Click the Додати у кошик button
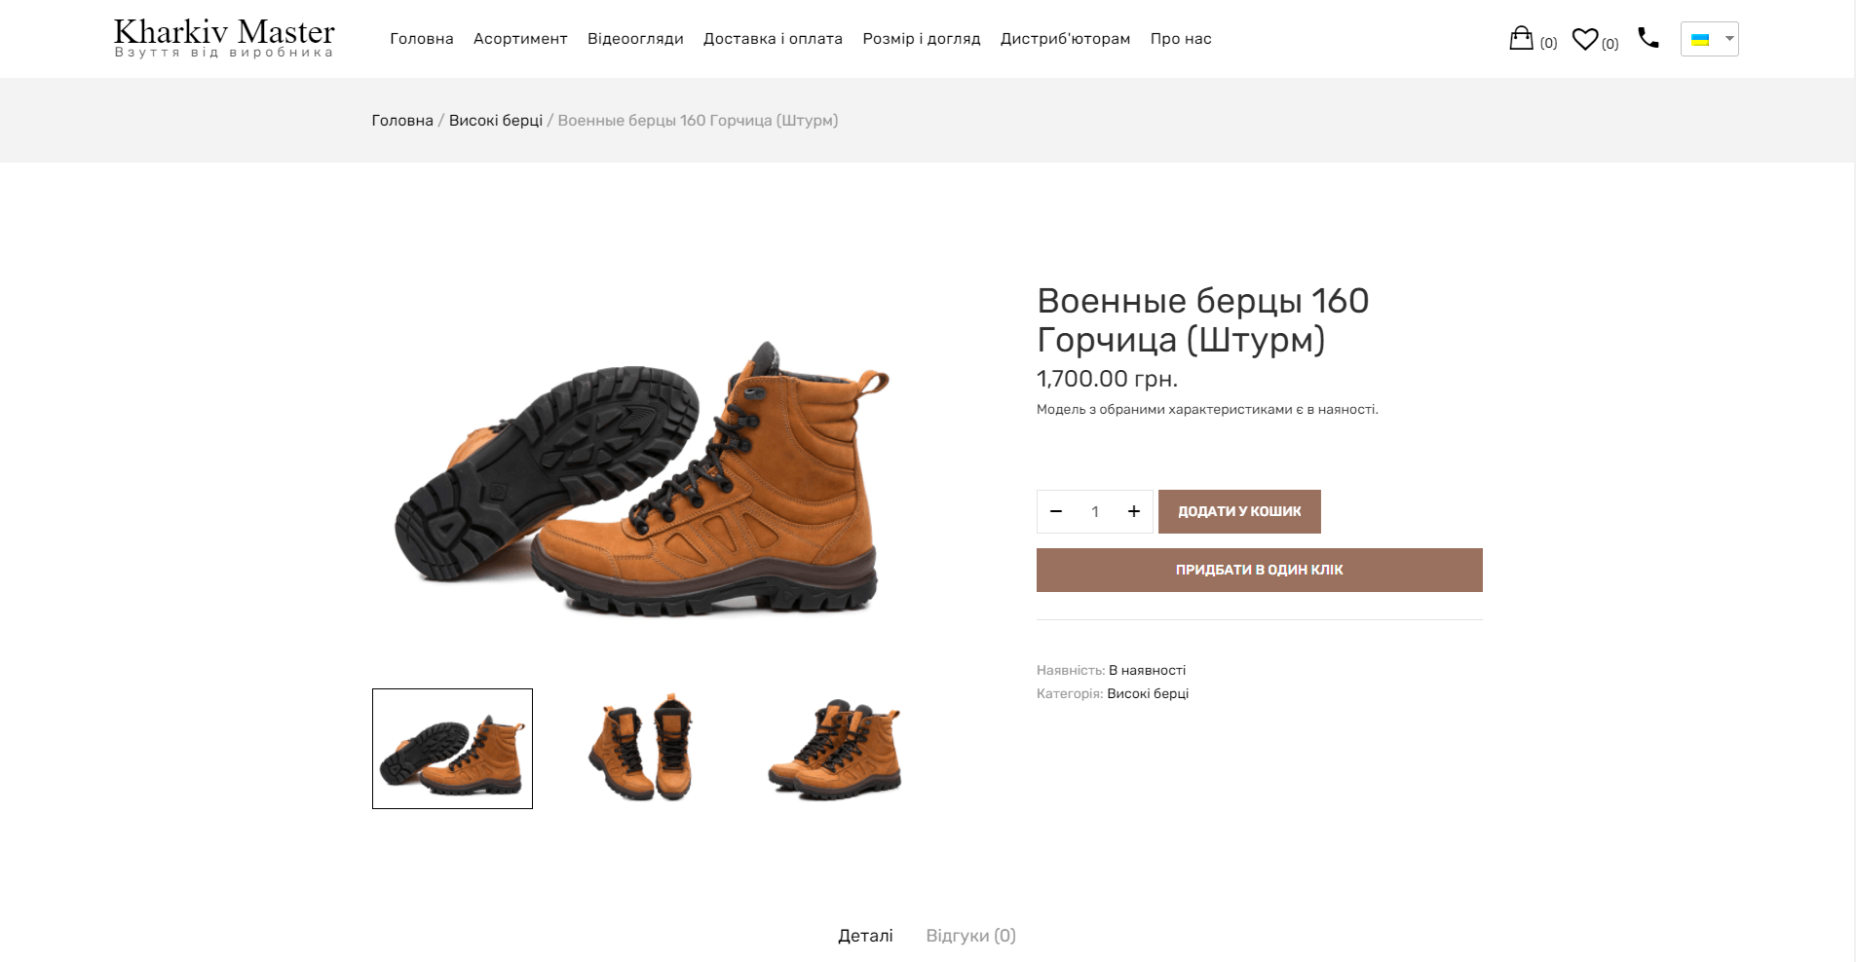This screenshot has width=1856, height=962. pos(1239,511)
